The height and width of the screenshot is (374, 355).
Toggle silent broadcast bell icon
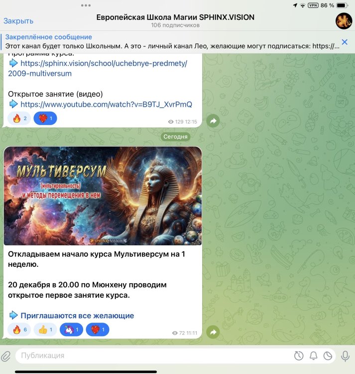(x=314, y=356)
